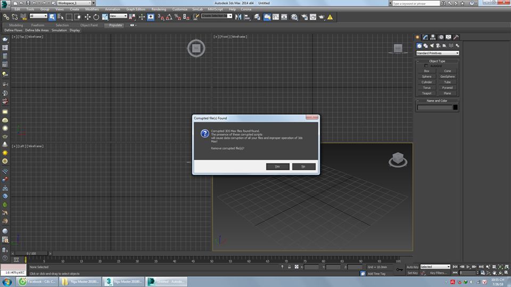This screenshot has width=511, height=287.
Task: Click the Render teapot icon
Action: [x=322, y=16]
